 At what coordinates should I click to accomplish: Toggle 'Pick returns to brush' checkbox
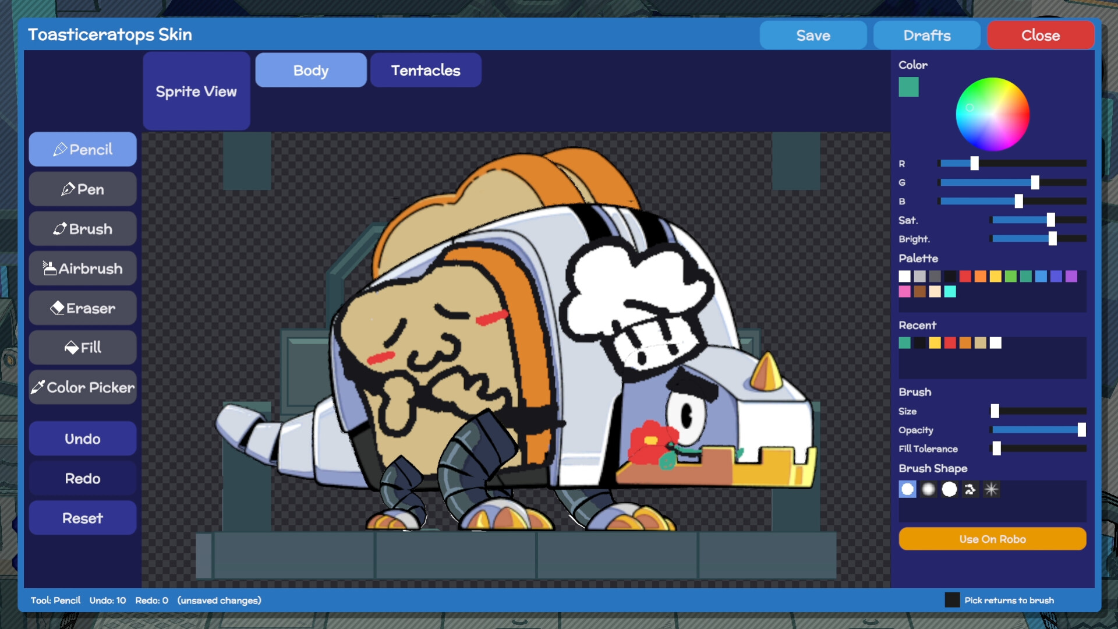pyautogui.click(x=952, y=600)
